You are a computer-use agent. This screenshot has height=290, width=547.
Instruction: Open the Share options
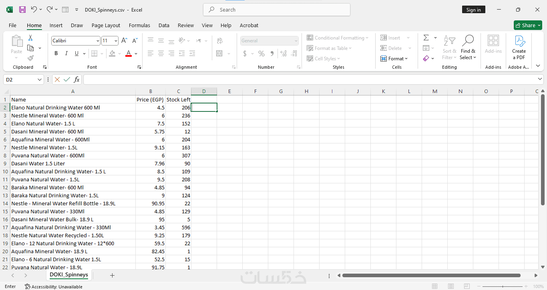528,25
